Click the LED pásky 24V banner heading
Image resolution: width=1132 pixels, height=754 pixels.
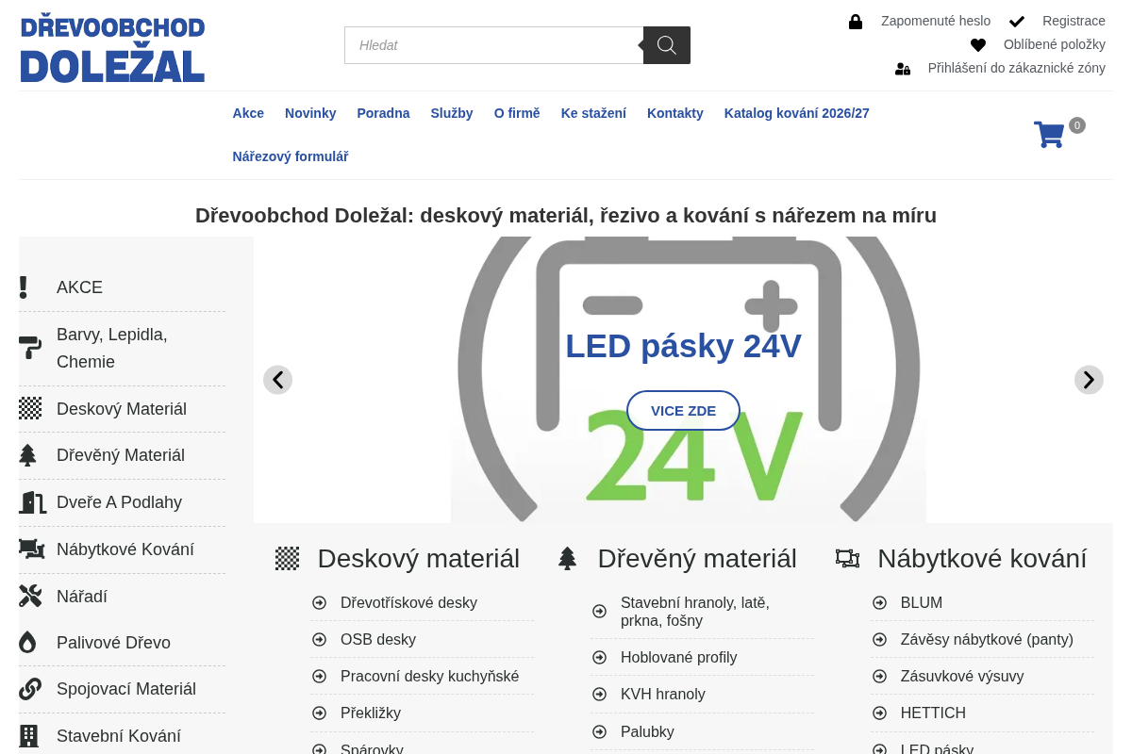coord(683,346)
